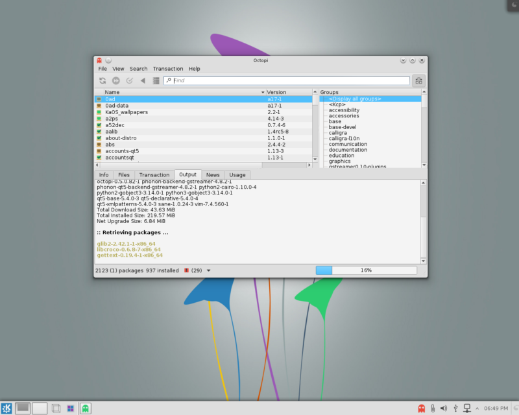Click the package list vertical scrollbar down arrow
Screen dimensions: 519x415
click(315, 159)
